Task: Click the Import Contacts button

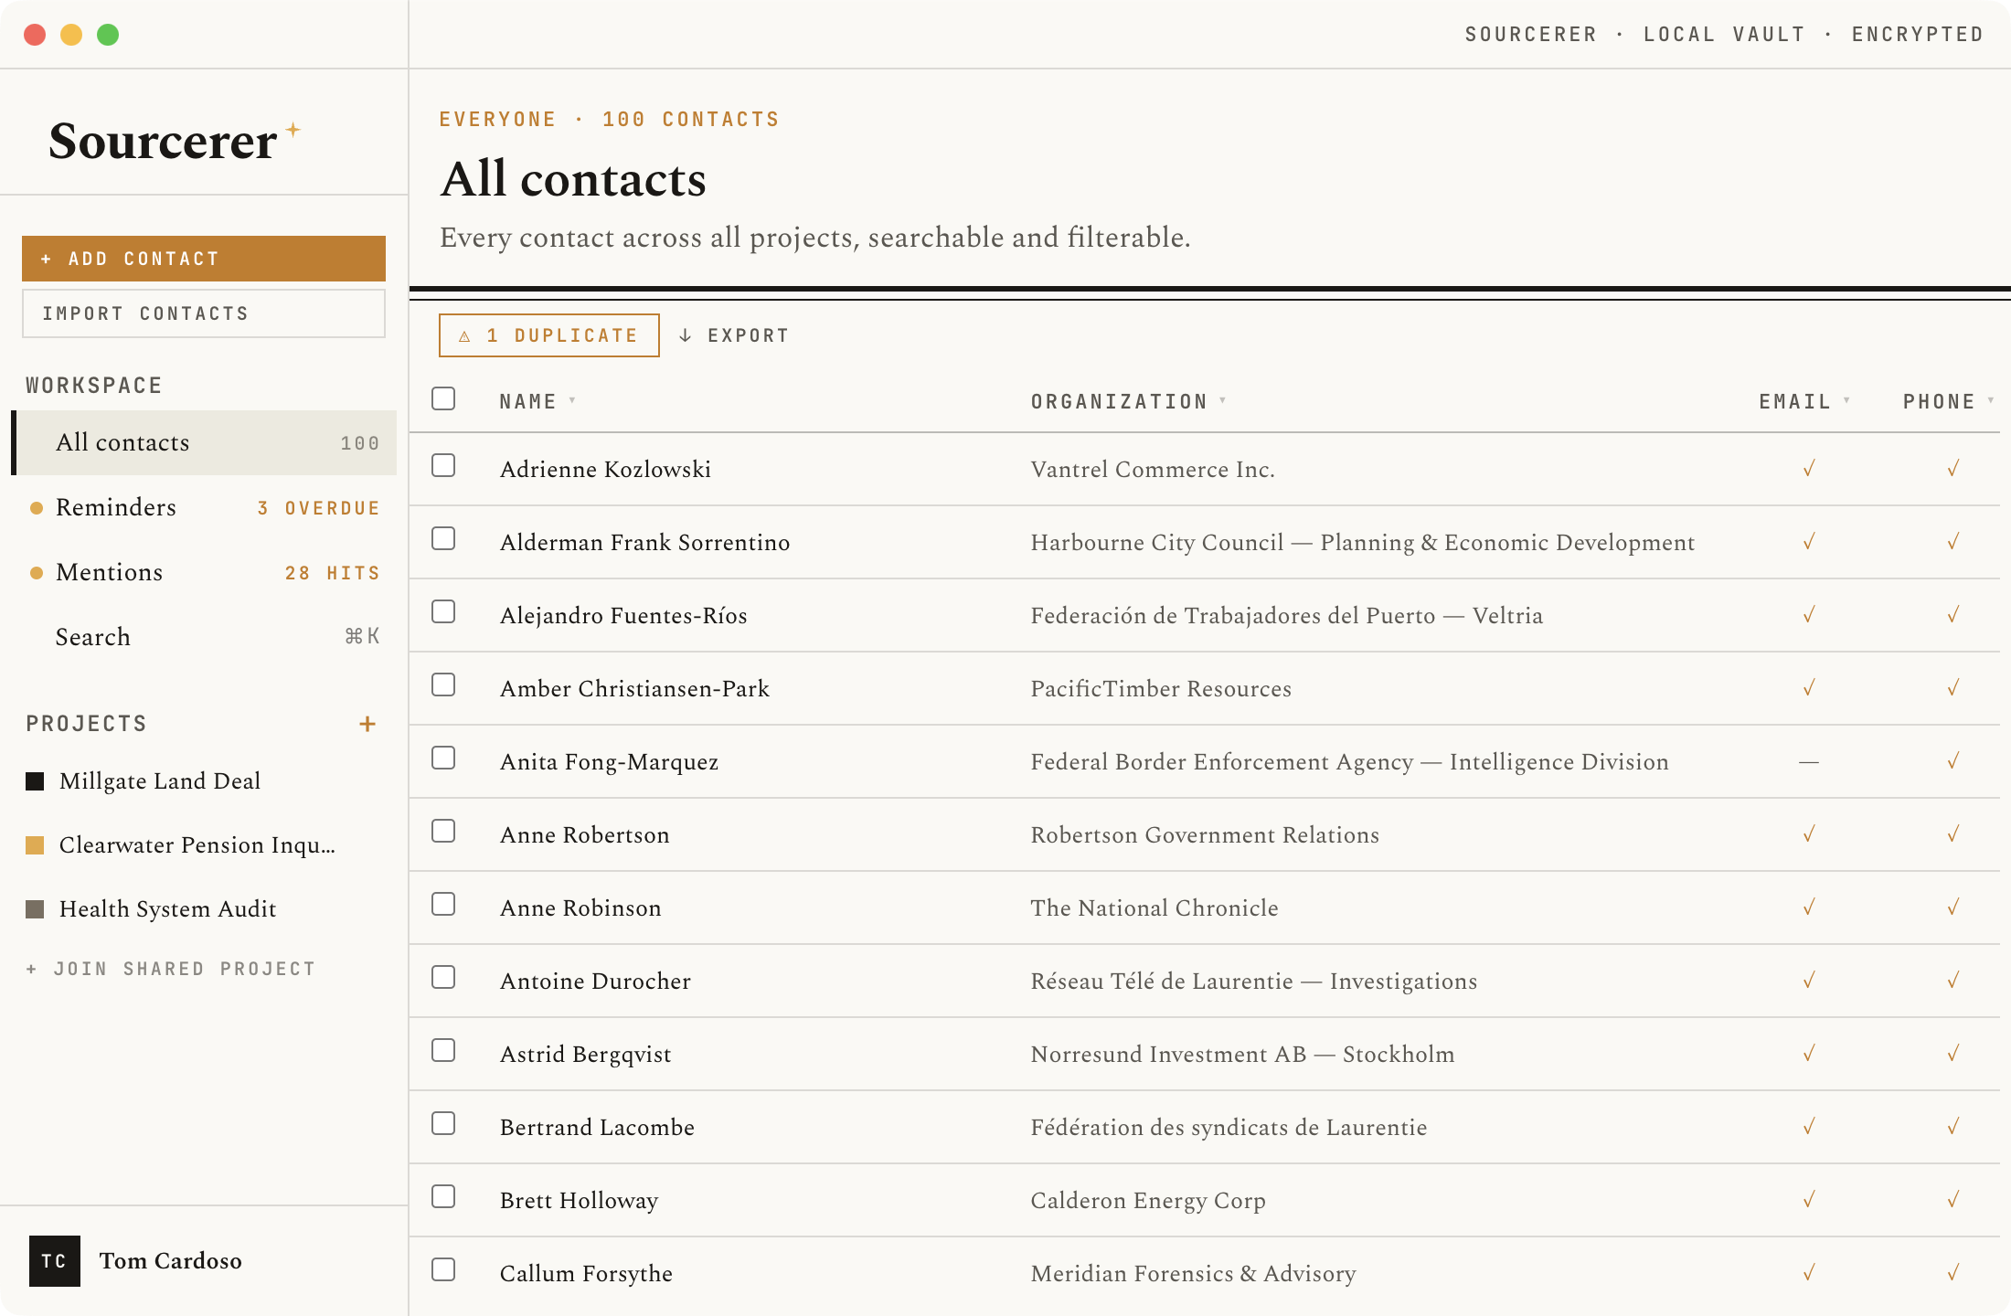Action: click(204, 313)
